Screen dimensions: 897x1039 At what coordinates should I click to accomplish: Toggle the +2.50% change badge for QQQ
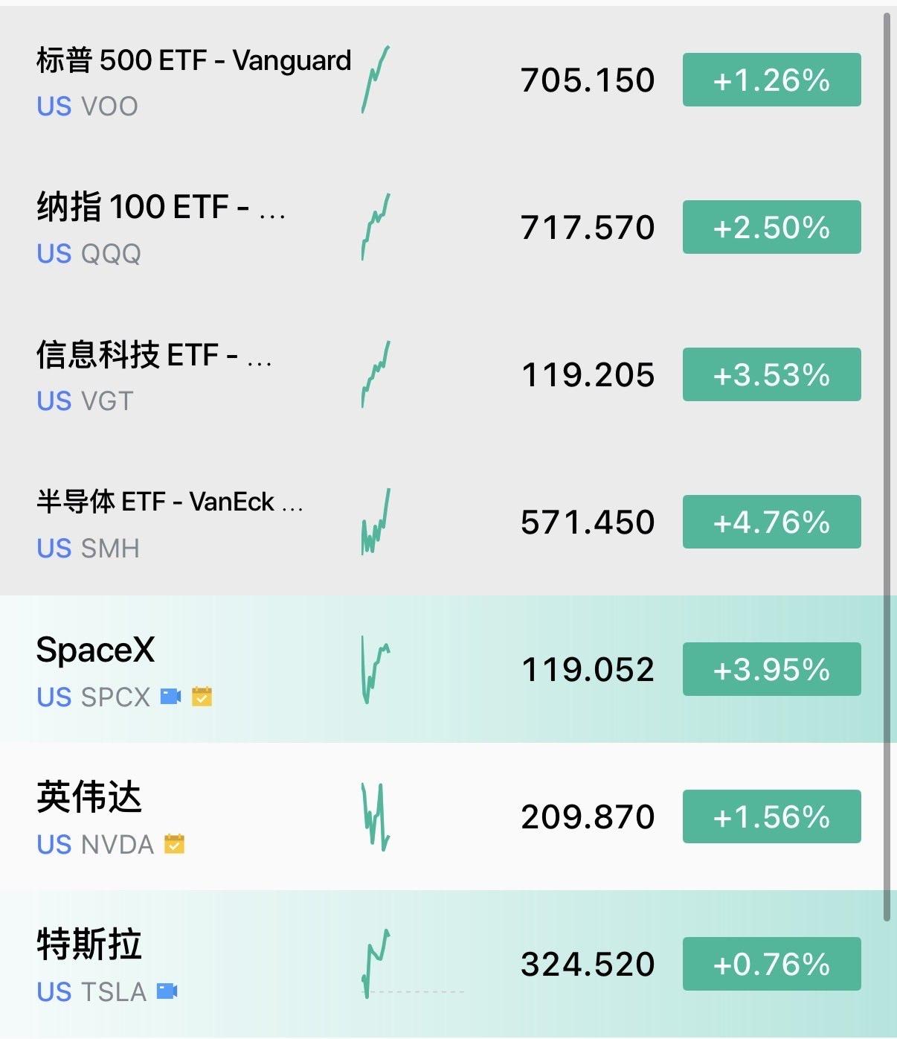[772, 227]
